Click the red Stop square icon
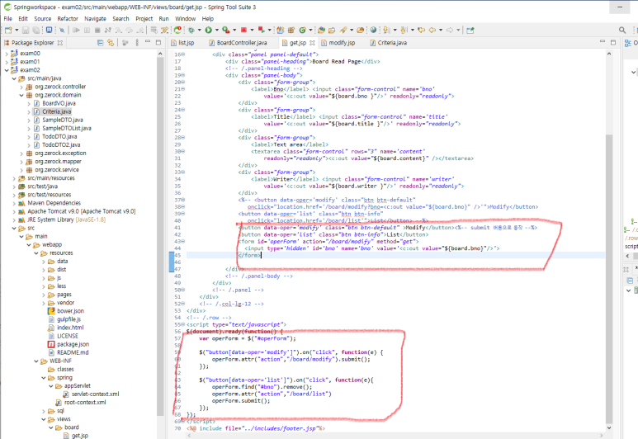The image size is (638, 439). pos(243,30)
